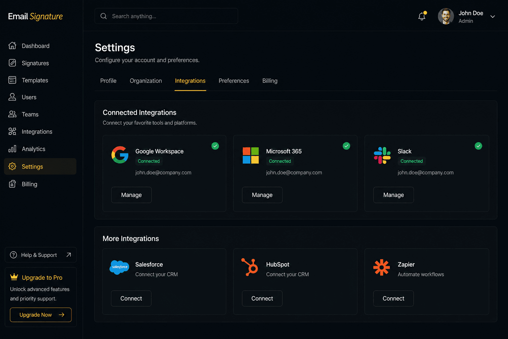Click John Doe's profile avatar
The image size is (508, 339).
pos(446,16)
